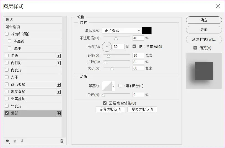Viewport: 225px width, 148px height.
Task: Add another 描边 effect with plus icon
Action: pyautogui.click(x=59, y=56)
